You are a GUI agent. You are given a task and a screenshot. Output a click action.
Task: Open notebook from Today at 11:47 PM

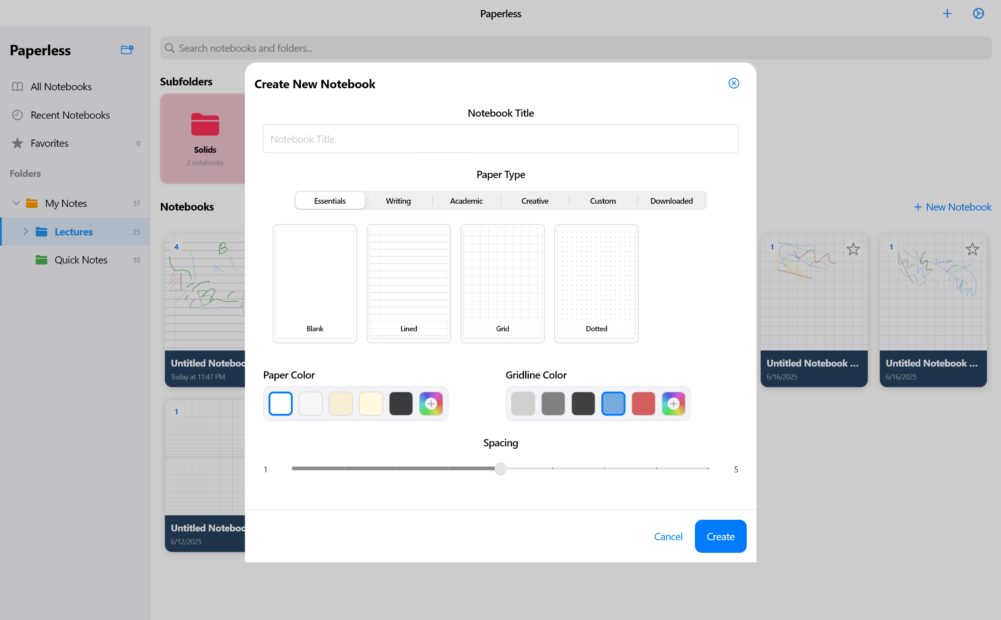[205, 310]
